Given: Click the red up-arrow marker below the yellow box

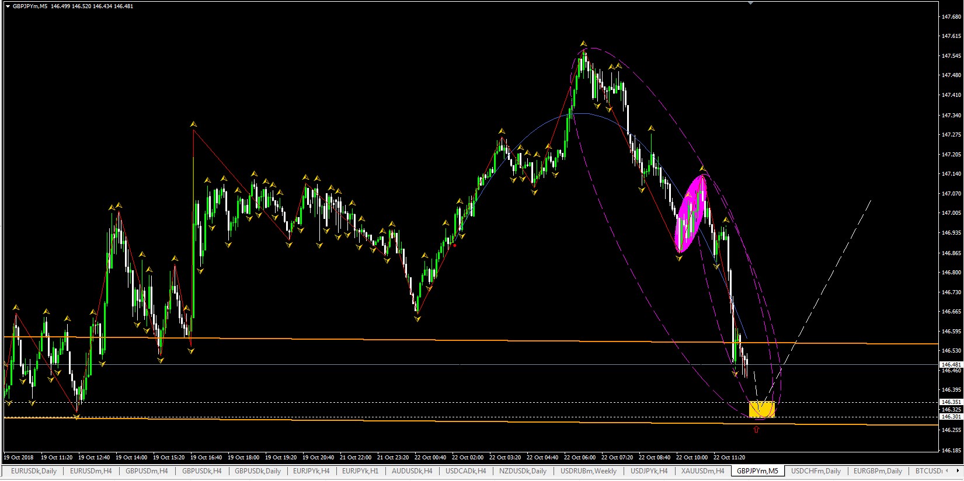Looking at the screenshot, I should tap(757, 430).
